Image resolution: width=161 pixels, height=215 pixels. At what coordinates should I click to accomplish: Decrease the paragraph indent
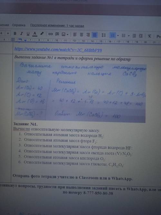pyautogui.click(x=134, y=36)
